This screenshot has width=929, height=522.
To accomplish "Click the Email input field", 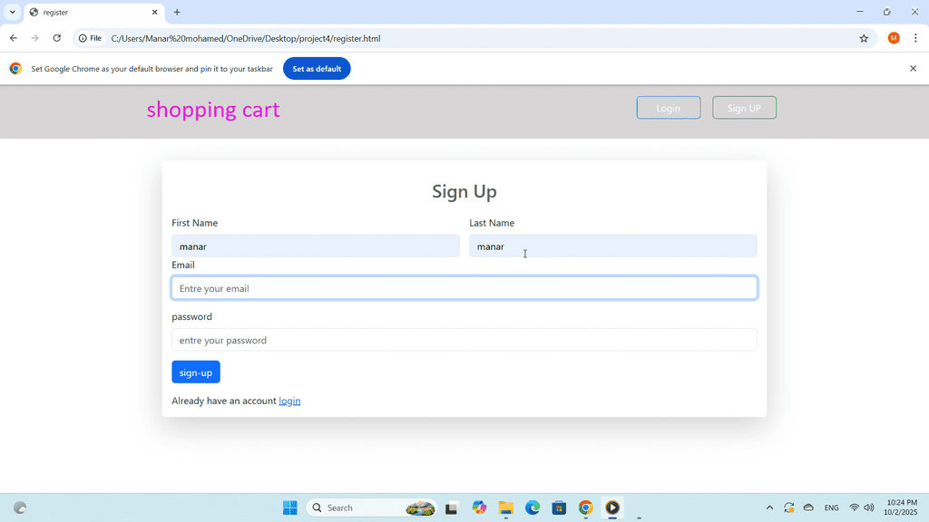I will tap(464, 288).
